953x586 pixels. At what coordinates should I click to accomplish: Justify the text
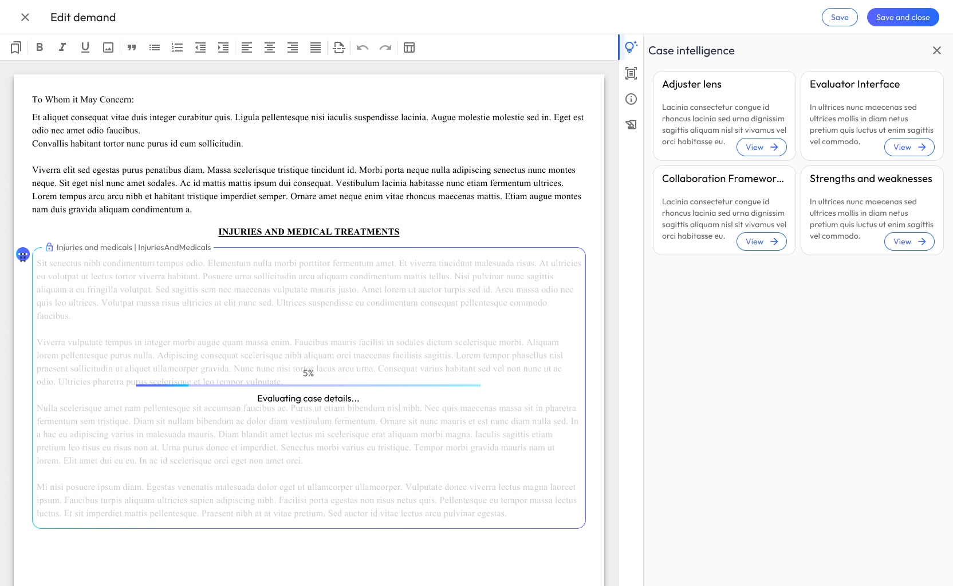(x=316, y=47)
